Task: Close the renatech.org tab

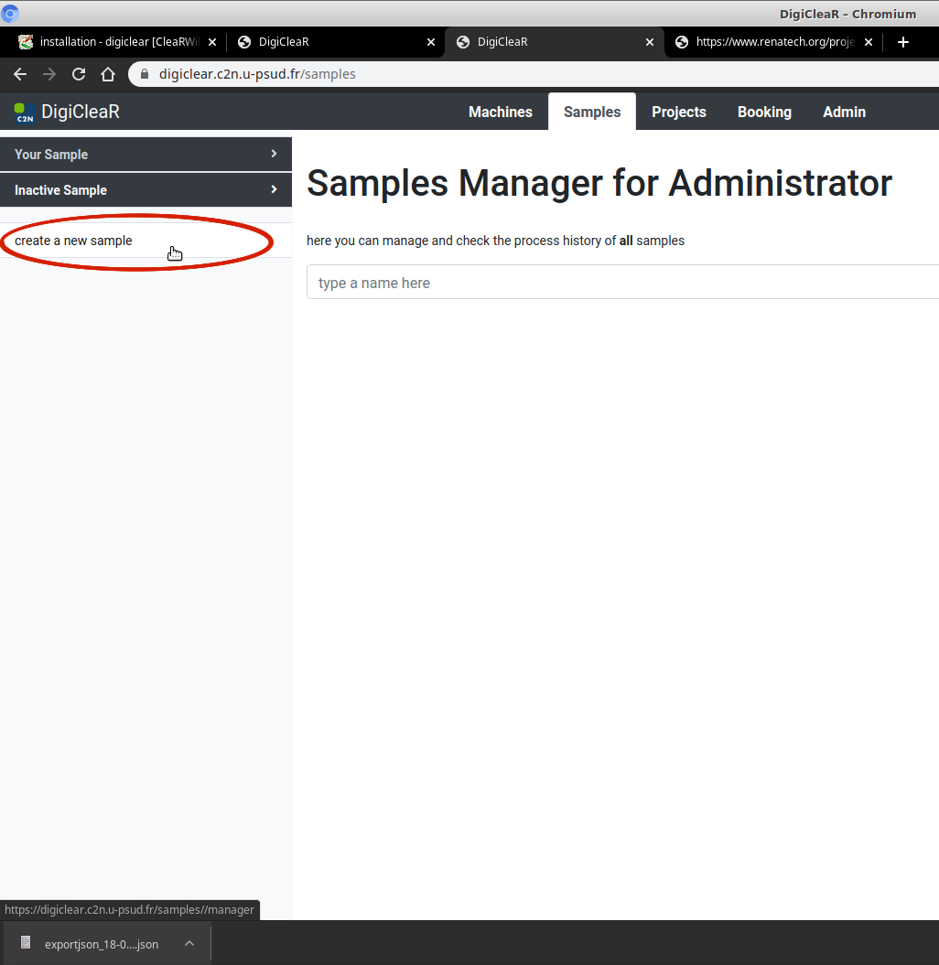Action: click(869, 42)
